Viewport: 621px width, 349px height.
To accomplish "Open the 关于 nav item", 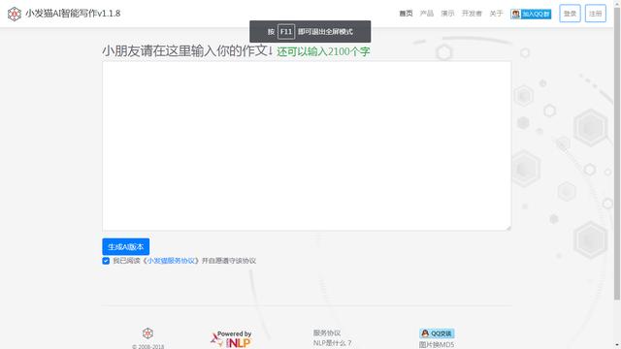I will [x=496, y=14].
